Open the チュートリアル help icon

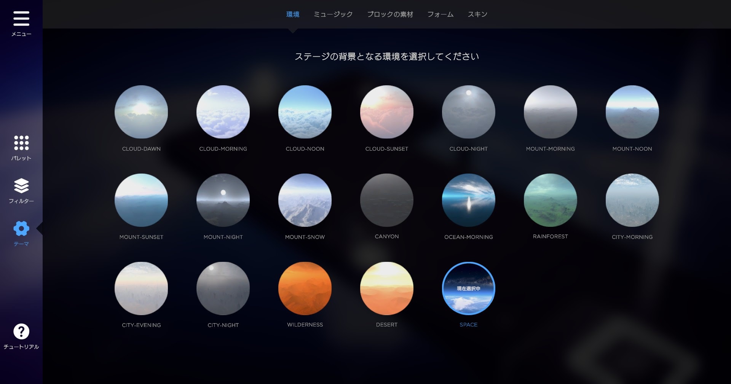tap(21, 331)
